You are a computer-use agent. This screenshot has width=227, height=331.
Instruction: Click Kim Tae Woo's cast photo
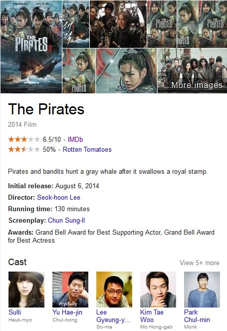158,290
